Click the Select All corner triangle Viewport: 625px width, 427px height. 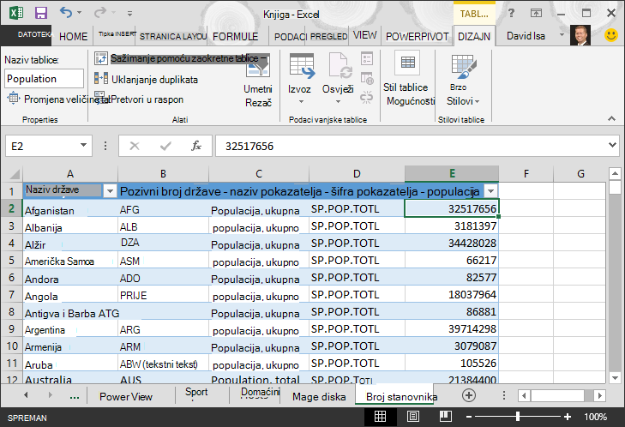(x=15, y=174)
